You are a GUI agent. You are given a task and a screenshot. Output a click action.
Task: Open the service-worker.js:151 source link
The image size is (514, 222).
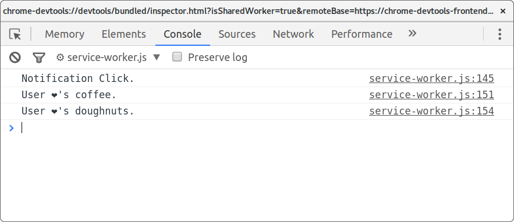(x=431, y=95)
